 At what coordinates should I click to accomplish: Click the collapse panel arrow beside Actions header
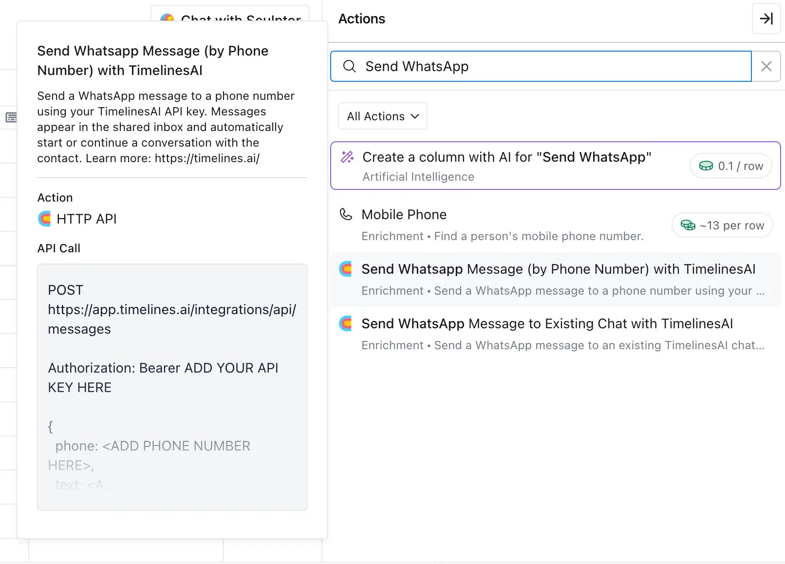pyautogui.click(x=766, y=19)
